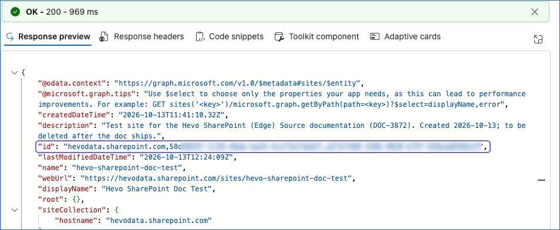Click the highlighted "id" key
Image resolution: width=560 pixels, height=230 pixels.
click(x=47, y=147)
